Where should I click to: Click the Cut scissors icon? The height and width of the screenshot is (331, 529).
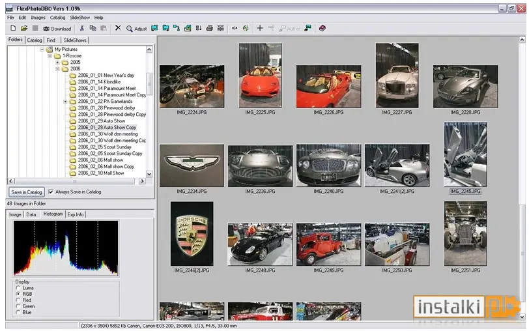click(x=81, y=28)
